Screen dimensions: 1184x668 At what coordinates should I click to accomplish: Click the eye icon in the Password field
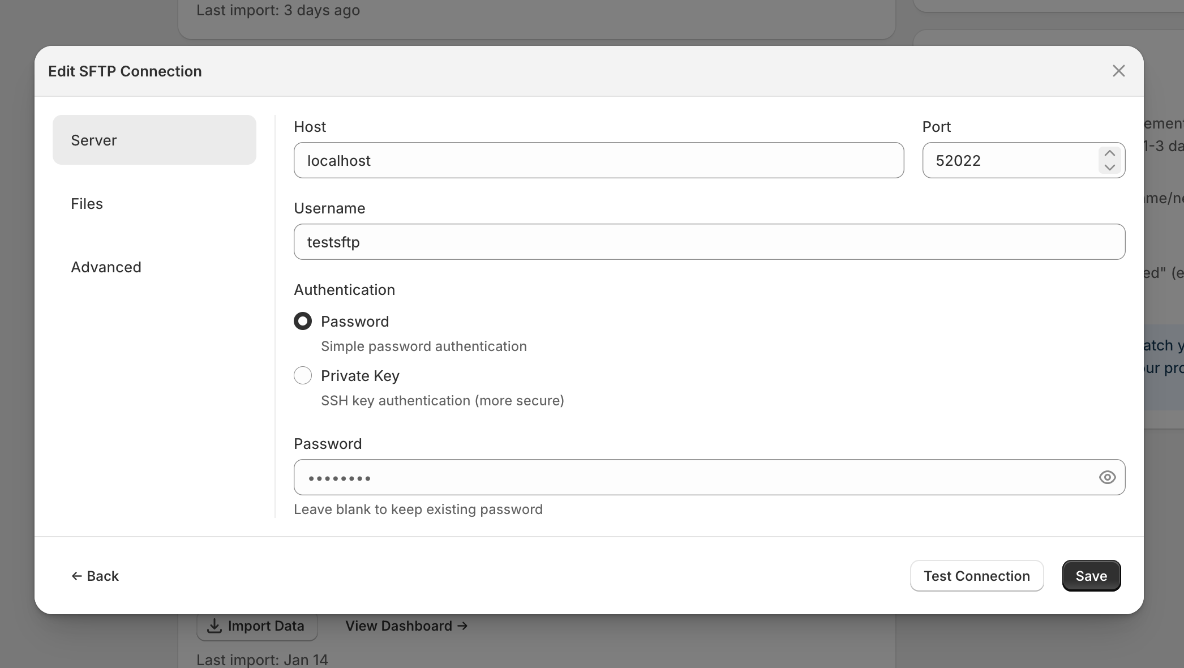tap(1108, 477)
